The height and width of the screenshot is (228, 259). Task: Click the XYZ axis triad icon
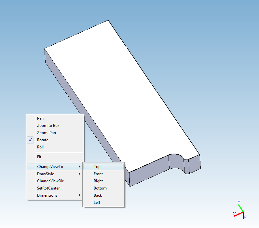pos(239,211)
